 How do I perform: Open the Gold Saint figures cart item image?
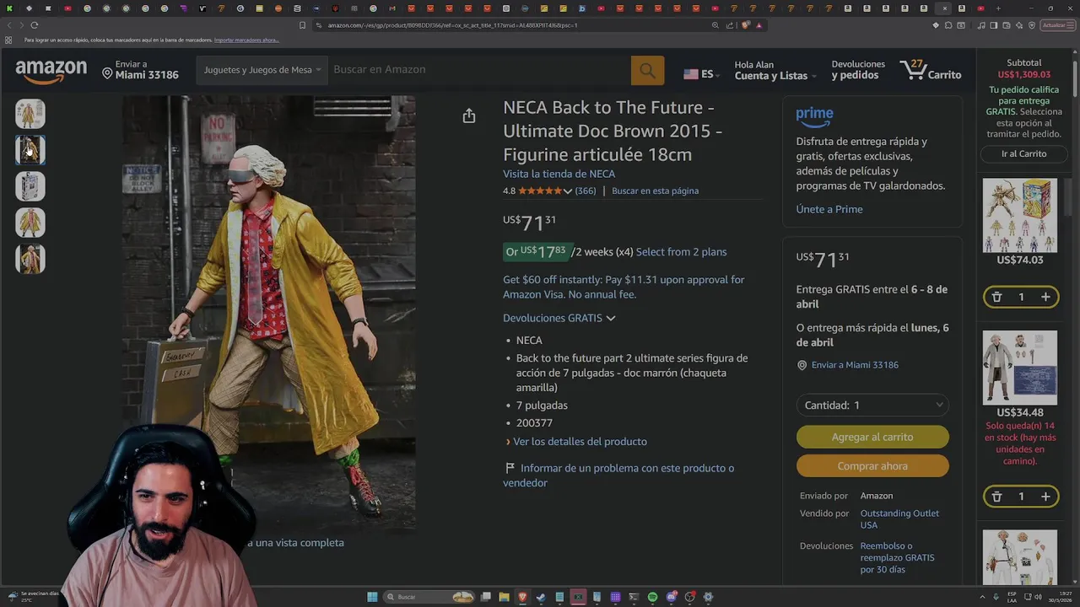(1019, 216)
